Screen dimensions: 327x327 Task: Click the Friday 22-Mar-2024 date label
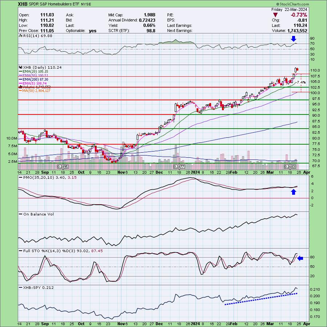click(x=289, y=9)
